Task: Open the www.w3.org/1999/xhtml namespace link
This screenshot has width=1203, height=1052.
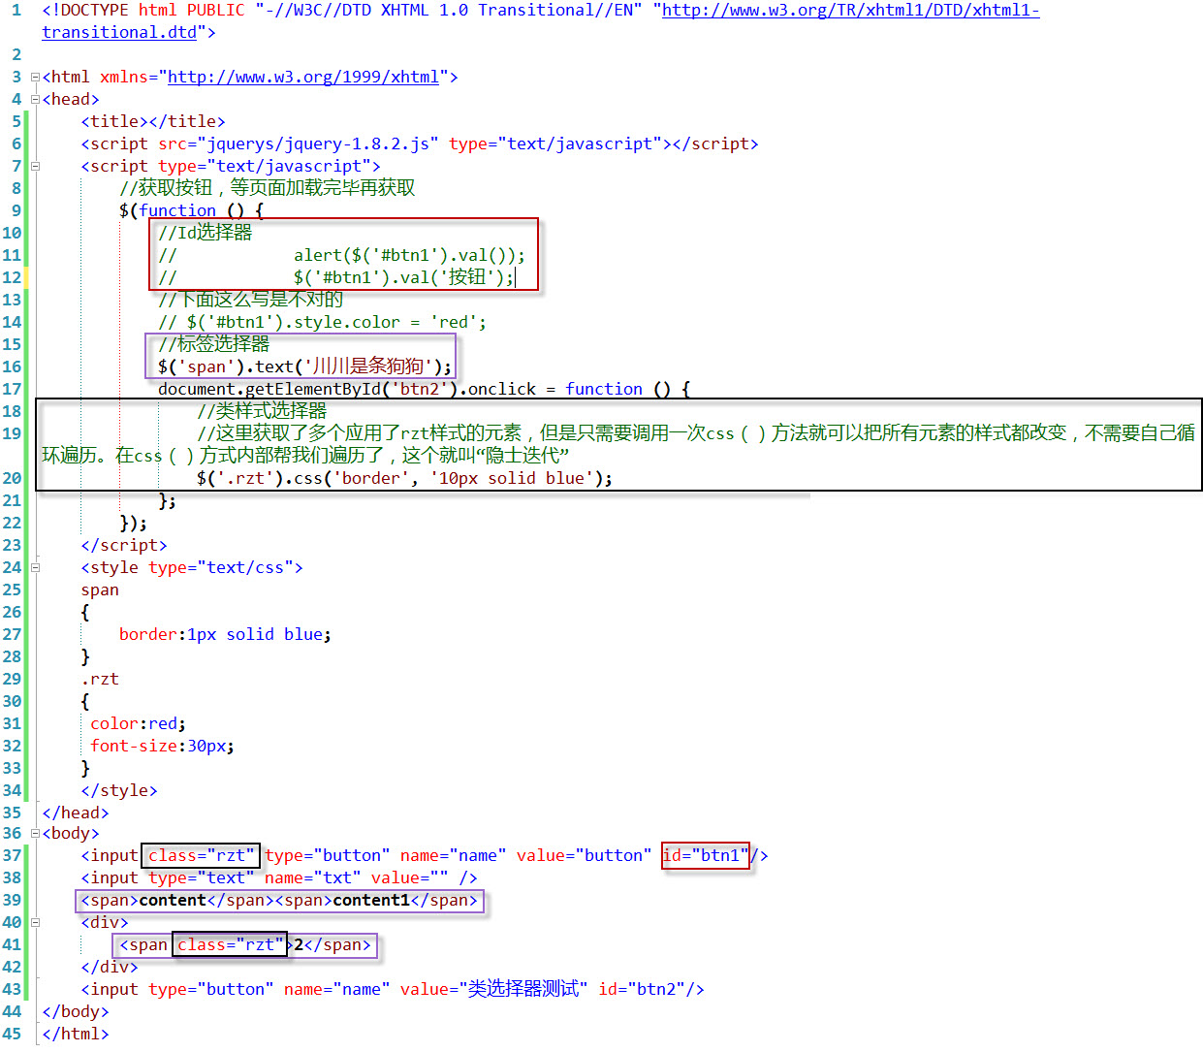Action: coord(301,77)
